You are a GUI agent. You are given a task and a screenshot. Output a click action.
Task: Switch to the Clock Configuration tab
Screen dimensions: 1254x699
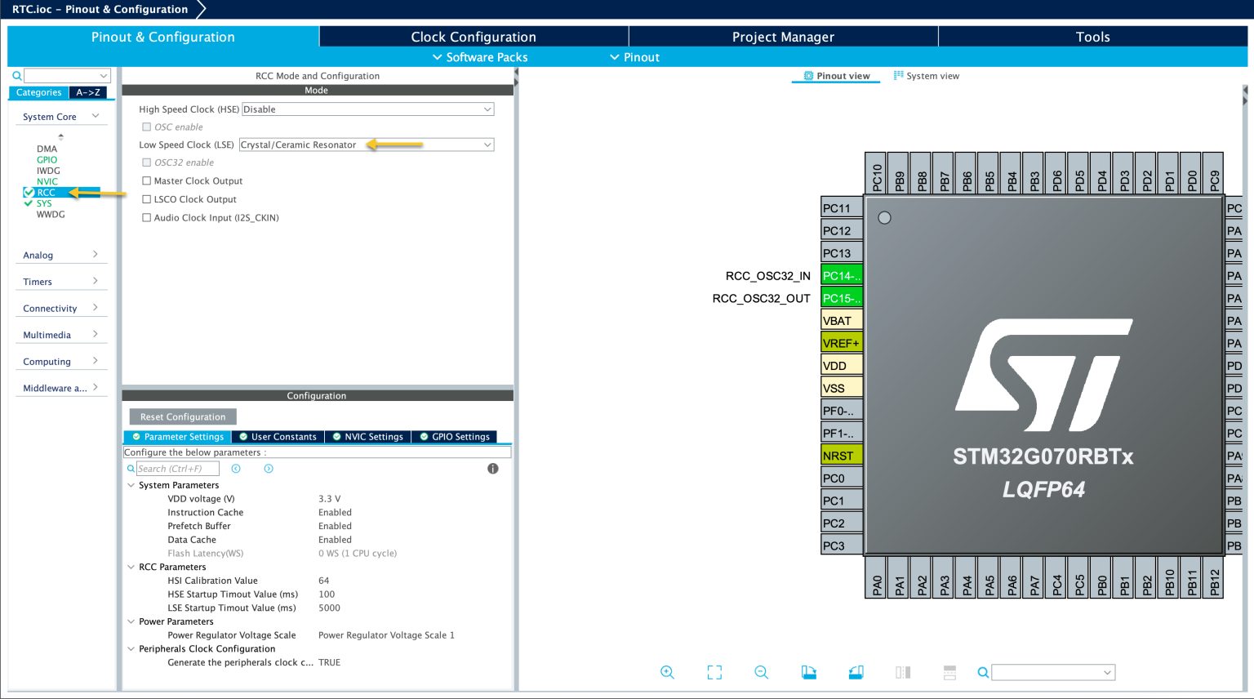[474, 37]
